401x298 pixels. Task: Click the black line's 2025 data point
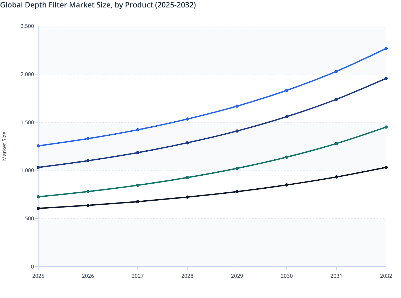[x=38, y=208]
